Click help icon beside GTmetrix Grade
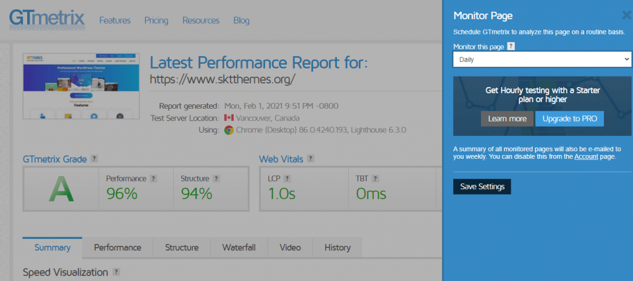Image resolution: width=633 pixels, height=281 pixels. pos(94,159)
